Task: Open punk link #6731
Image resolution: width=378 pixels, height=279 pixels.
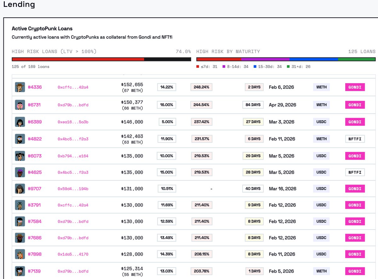Action: tap(35, 105)
